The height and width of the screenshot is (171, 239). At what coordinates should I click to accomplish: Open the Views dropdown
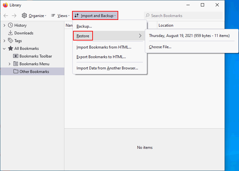coord(60,16)
